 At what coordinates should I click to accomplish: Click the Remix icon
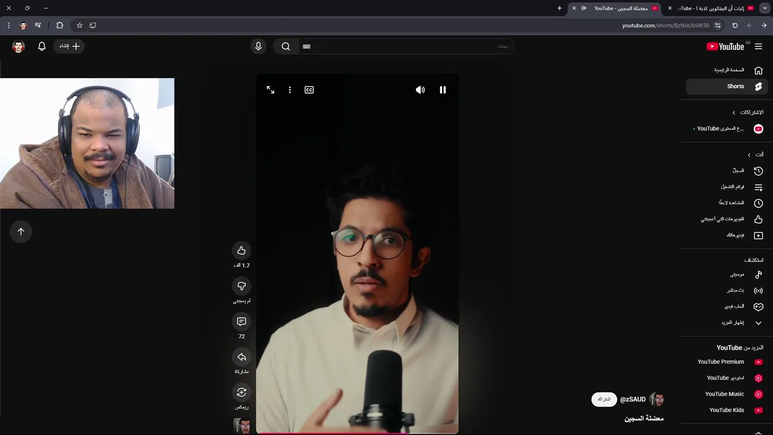click(242, 392)
